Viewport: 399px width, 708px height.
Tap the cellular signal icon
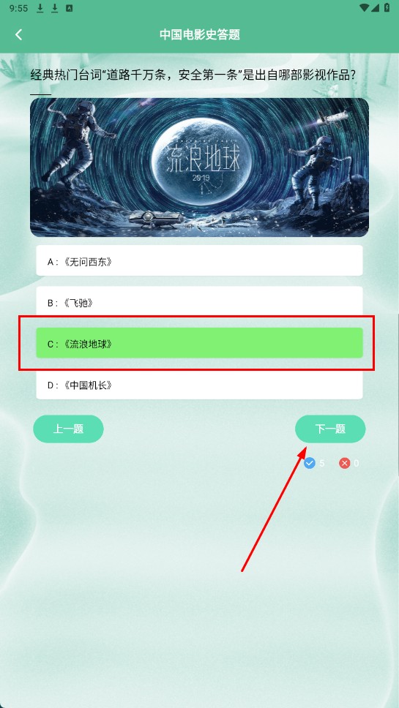point(376,7)
